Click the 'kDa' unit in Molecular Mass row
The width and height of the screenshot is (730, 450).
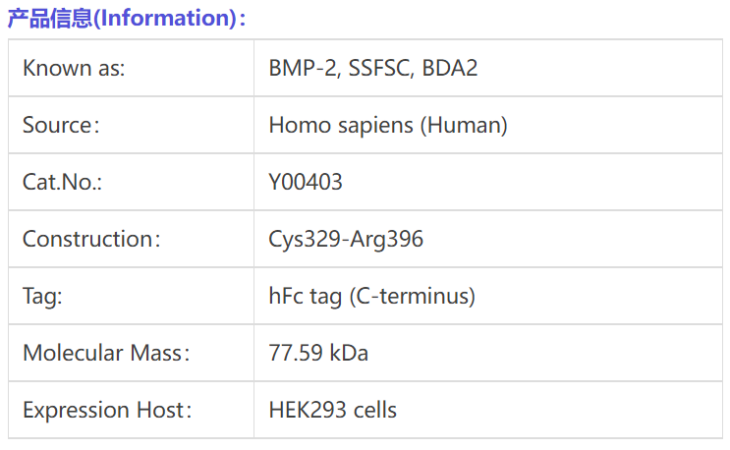[x=349, y=353]
